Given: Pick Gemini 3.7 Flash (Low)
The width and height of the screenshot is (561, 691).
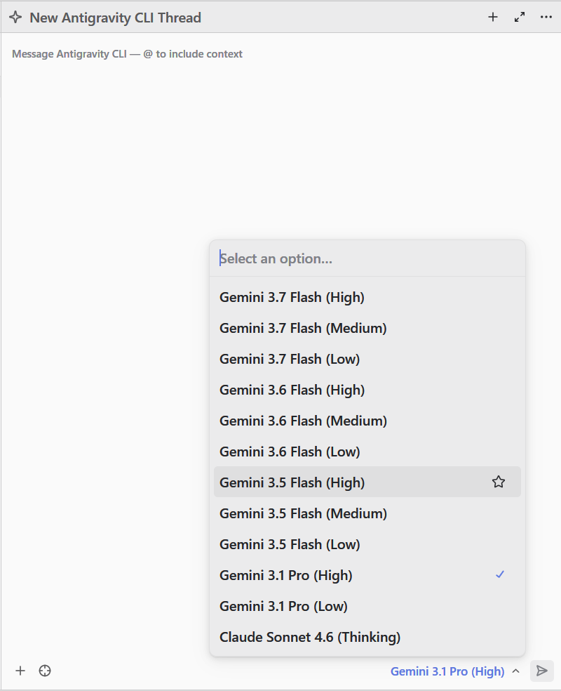Looking at the screenshot, I should [x=367, y=359].
